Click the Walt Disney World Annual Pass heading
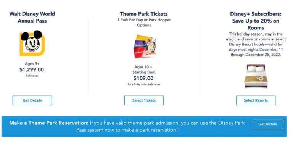This screenshot has height=147, width=293. pos(32,17)
